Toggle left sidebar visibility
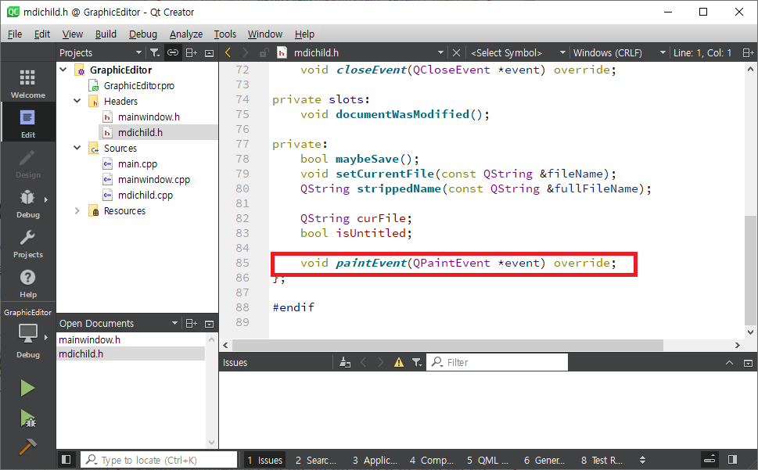Image resolution: width=758 pixels, height=470 pixels. tap(66, 459)
